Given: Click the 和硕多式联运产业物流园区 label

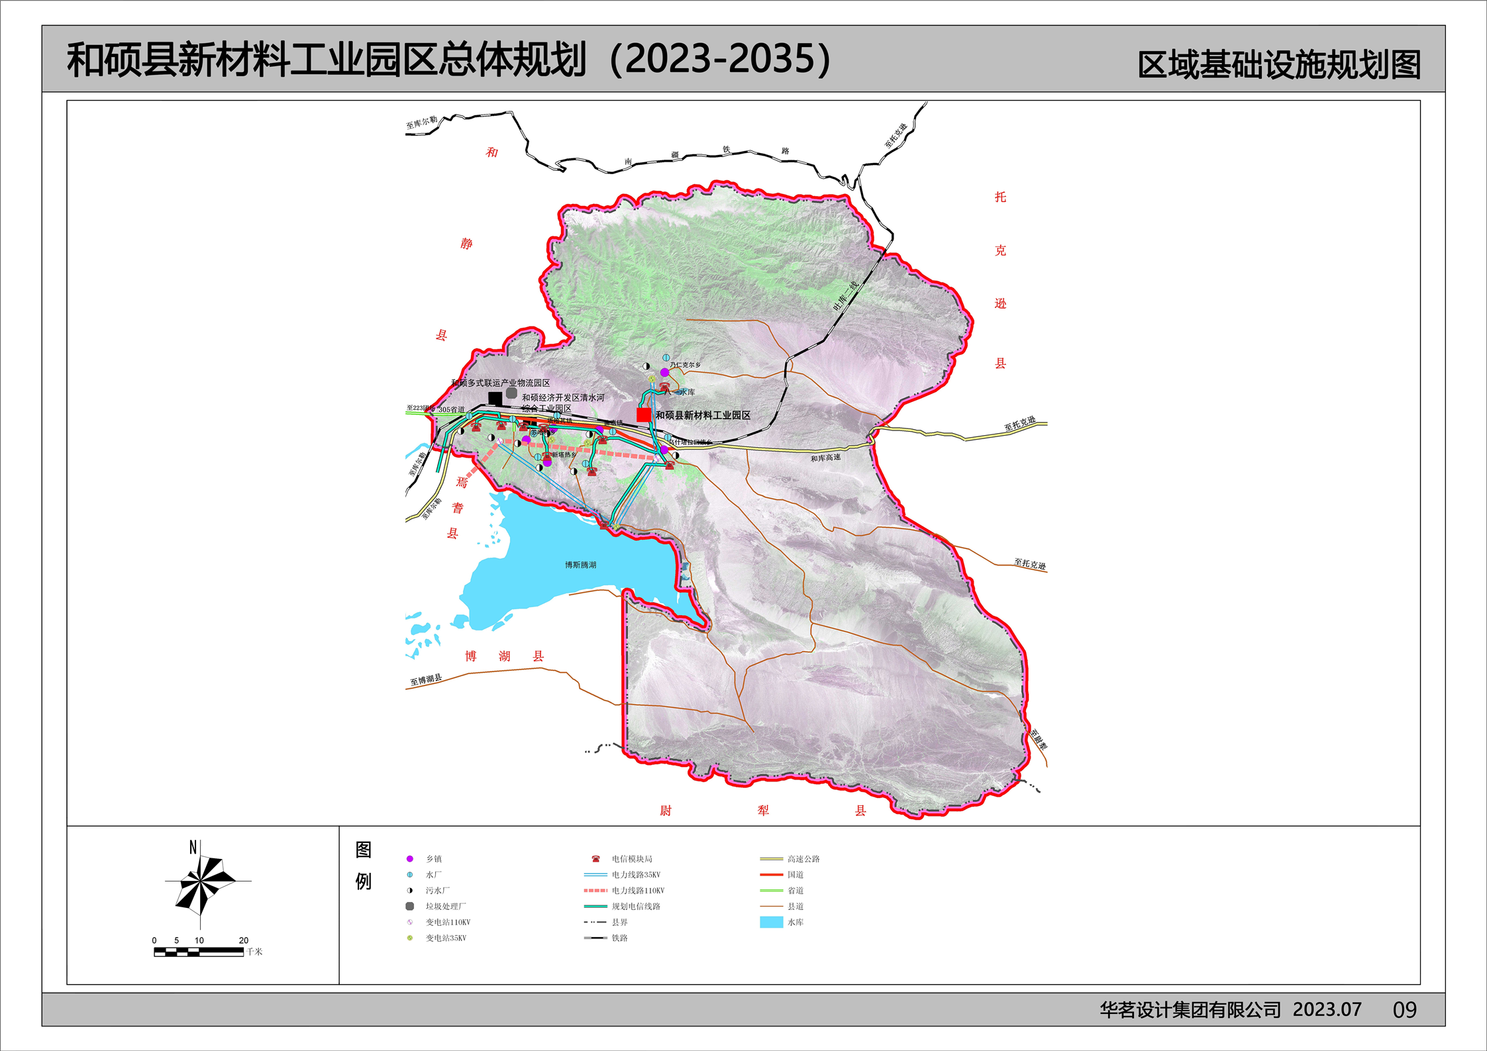Looking at the screenshot, I should [501, 383].
